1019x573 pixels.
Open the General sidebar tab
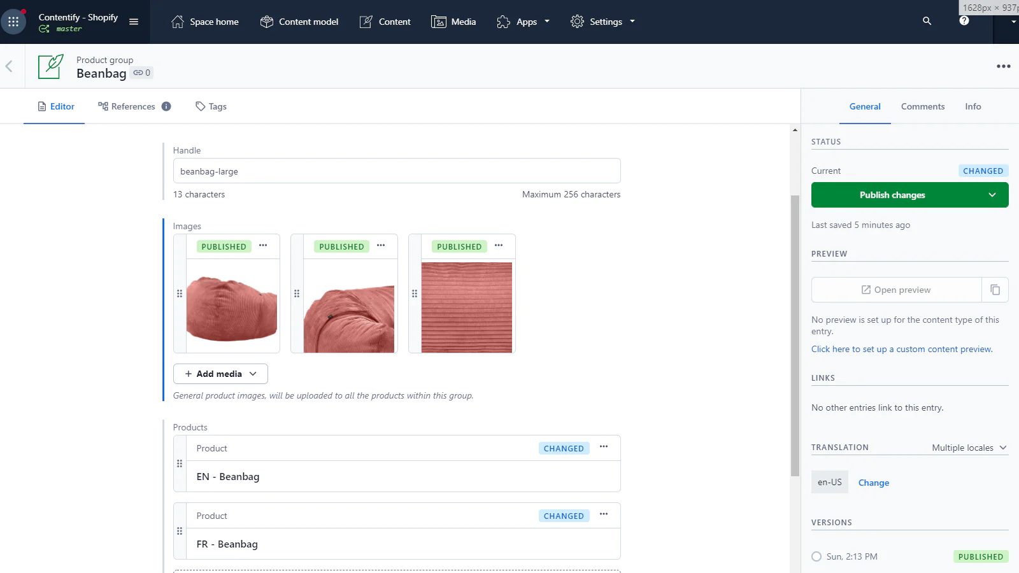click(x=865, y=106)
